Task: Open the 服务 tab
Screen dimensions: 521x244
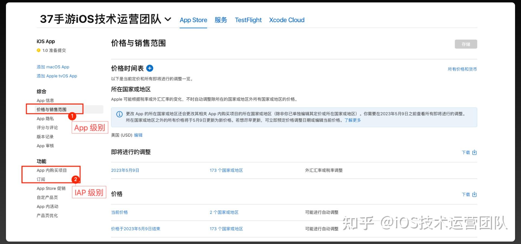Action: [221, 20]
